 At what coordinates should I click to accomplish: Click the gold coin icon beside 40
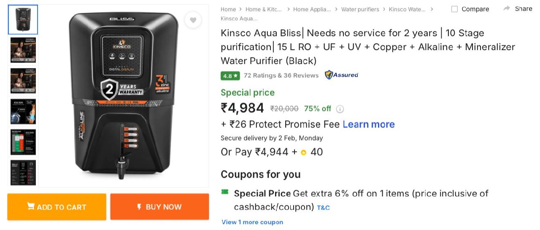[303, 152]
